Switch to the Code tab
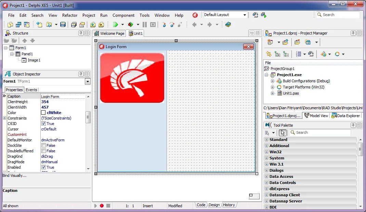 pos(201,205)
